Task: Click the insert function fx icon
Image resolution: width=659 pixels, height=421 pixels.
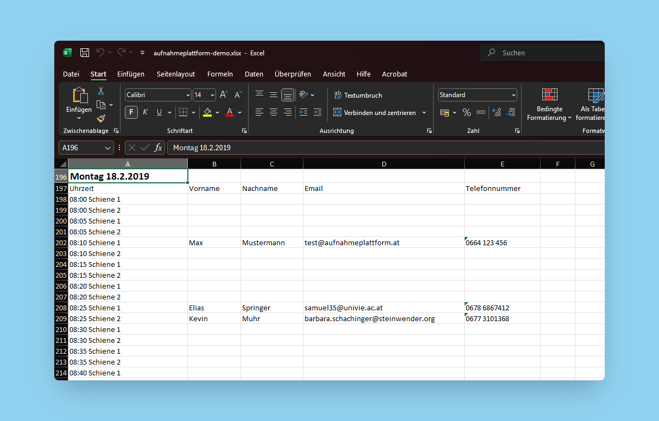Action: (x=158, y=148)
